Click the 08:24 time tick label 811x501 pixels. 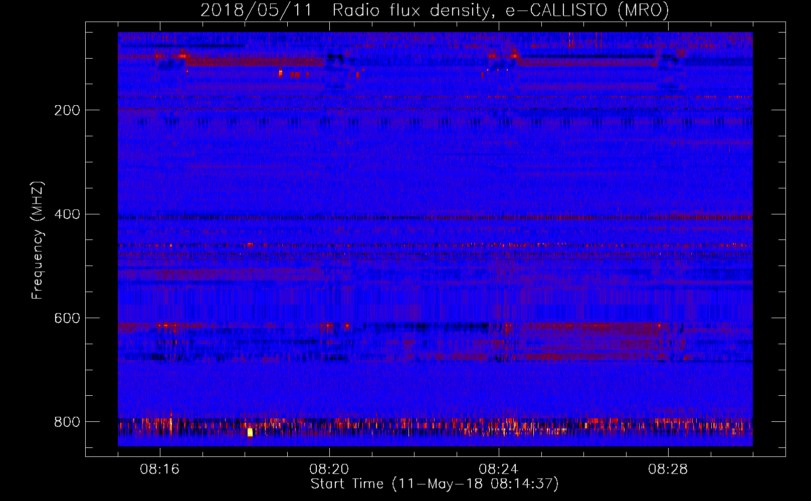click(x=499, y=469)
